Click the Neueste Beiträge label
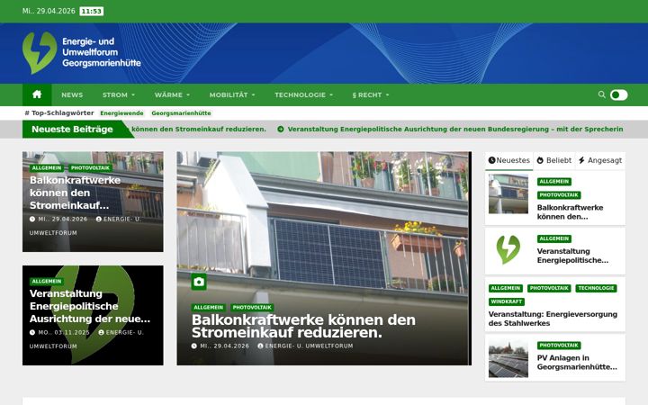648x405 pixels. [72, 130]
